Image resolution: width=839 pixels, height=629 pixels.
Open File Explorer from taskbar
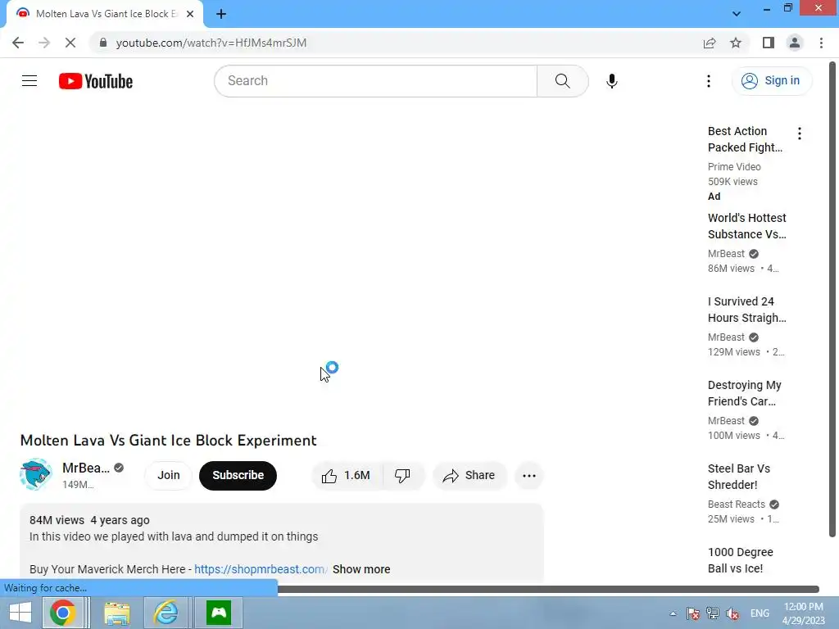click(x=117, y=613)
